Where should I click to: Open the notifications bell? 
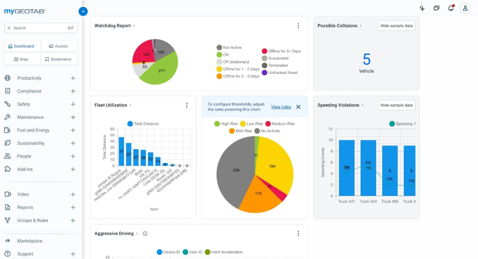[x=451, y=8]
